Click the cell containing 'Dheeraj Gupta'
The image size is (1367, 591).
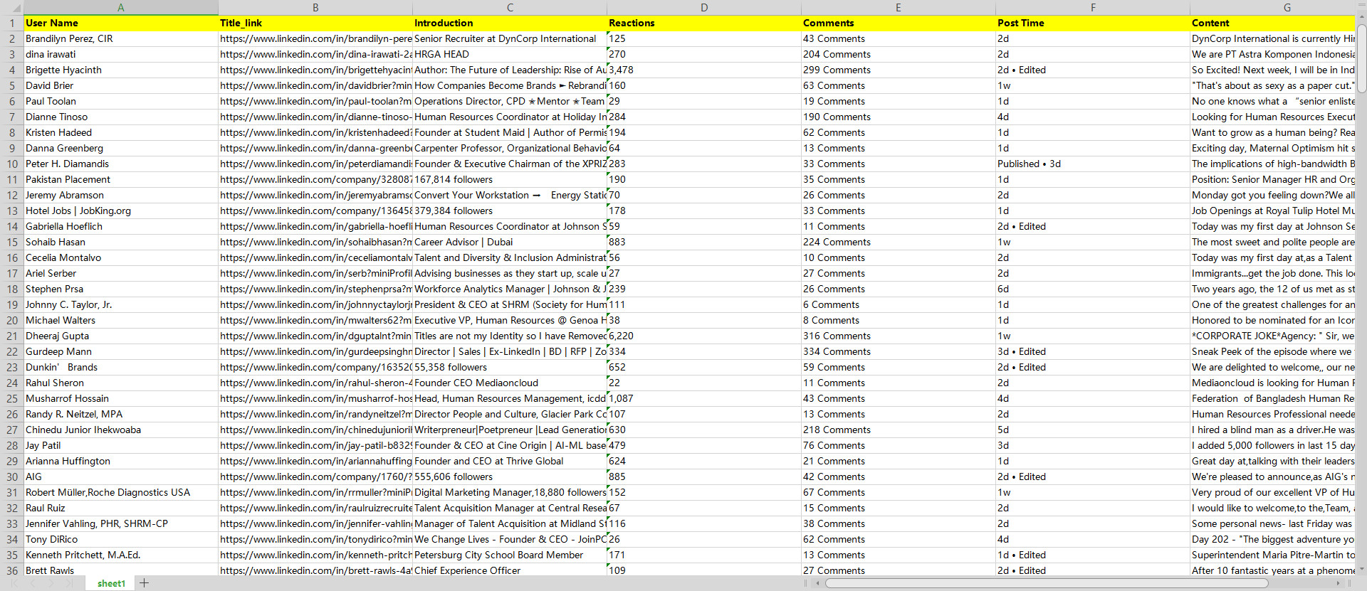[121, 336]
